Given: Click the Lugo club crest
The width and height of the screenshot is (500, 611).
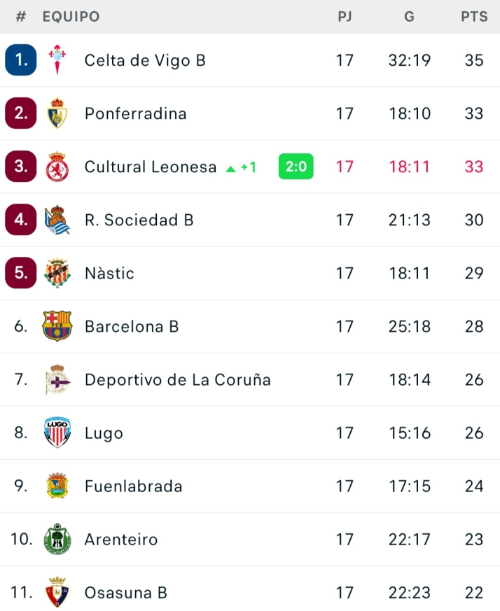Looking at the screenshot, I should pos(57,433).
